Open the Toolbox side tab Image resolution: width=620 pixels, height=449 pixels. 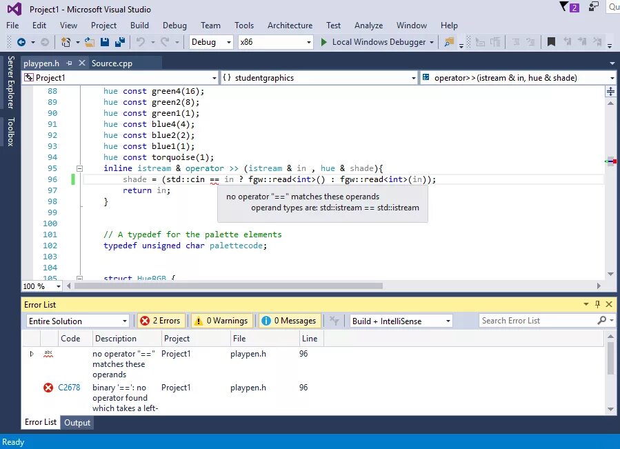click(10, 132)
